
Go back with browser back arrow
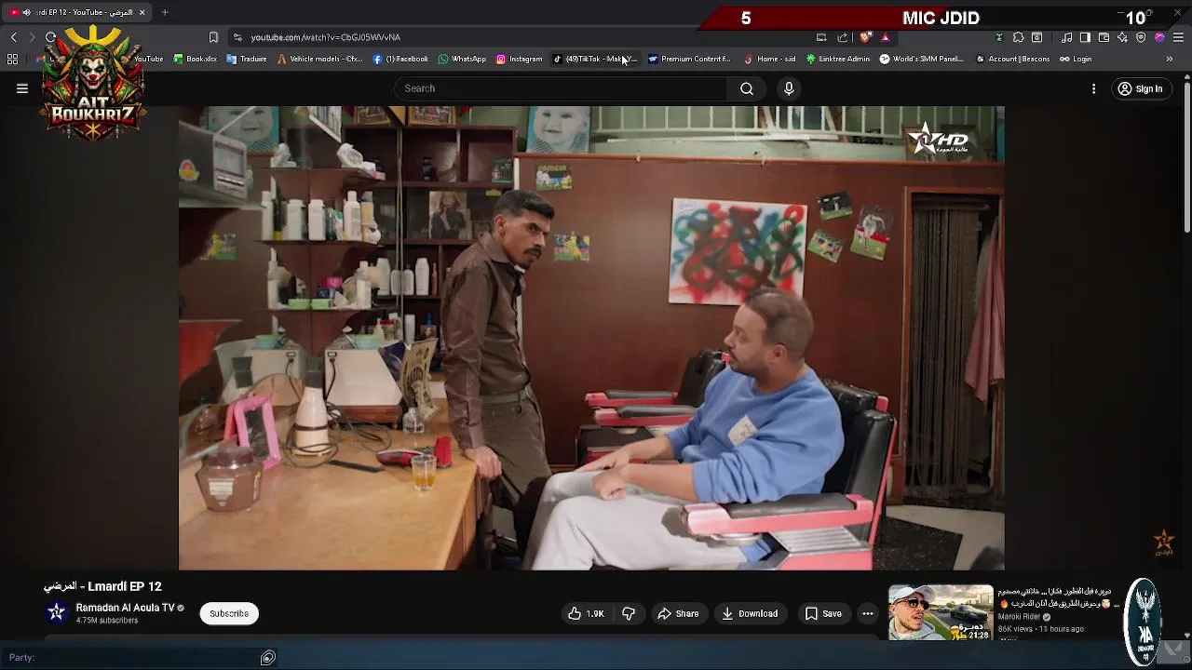[14, 37]
